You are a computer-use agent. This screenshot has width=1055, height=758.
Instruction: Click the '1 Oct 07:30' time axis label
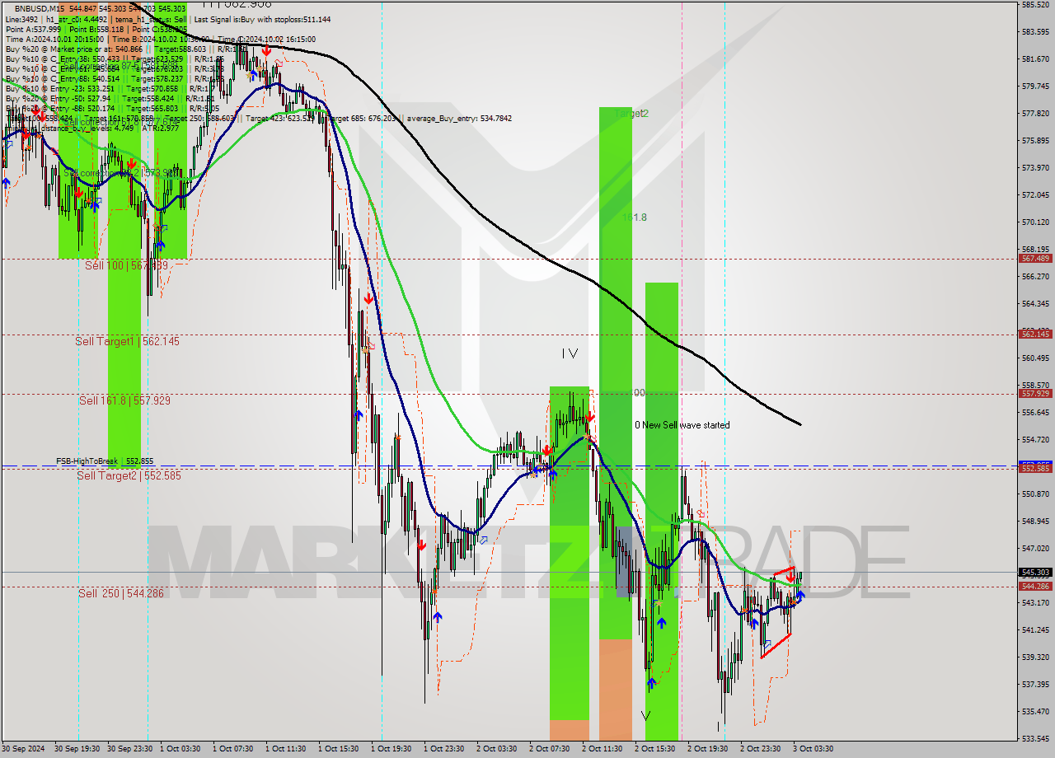232,749
